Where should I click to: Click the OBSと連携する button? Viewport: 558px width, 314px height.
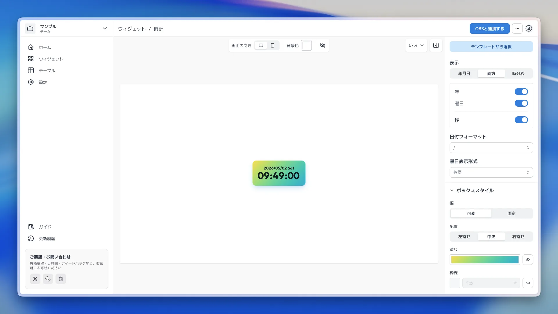(x=490, y=28)
